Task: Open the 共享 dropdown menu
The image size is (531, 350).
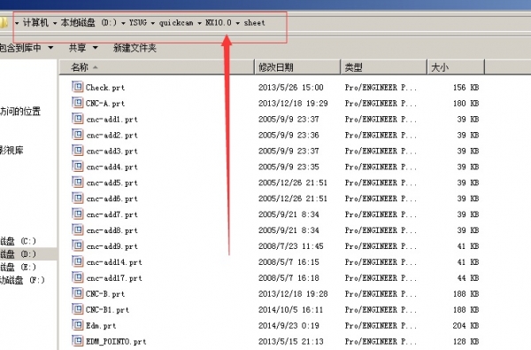Action: click(x=83, y=48)
